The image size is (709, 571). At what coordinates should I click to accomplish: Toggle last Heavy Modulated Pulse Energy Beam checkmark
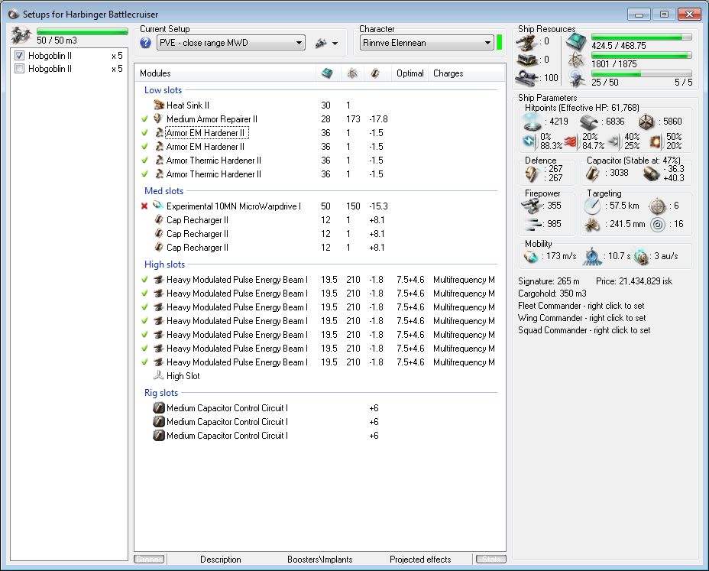[x=144, y=362]
